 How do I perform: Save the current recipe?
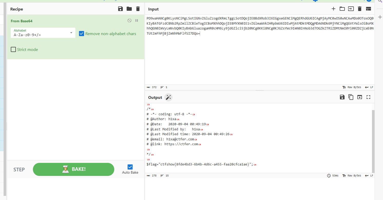[x=120, y=9]
